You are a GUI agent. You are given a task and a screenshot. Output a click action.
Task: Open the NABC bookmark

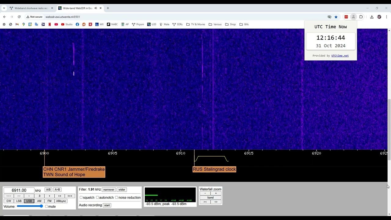112,24
